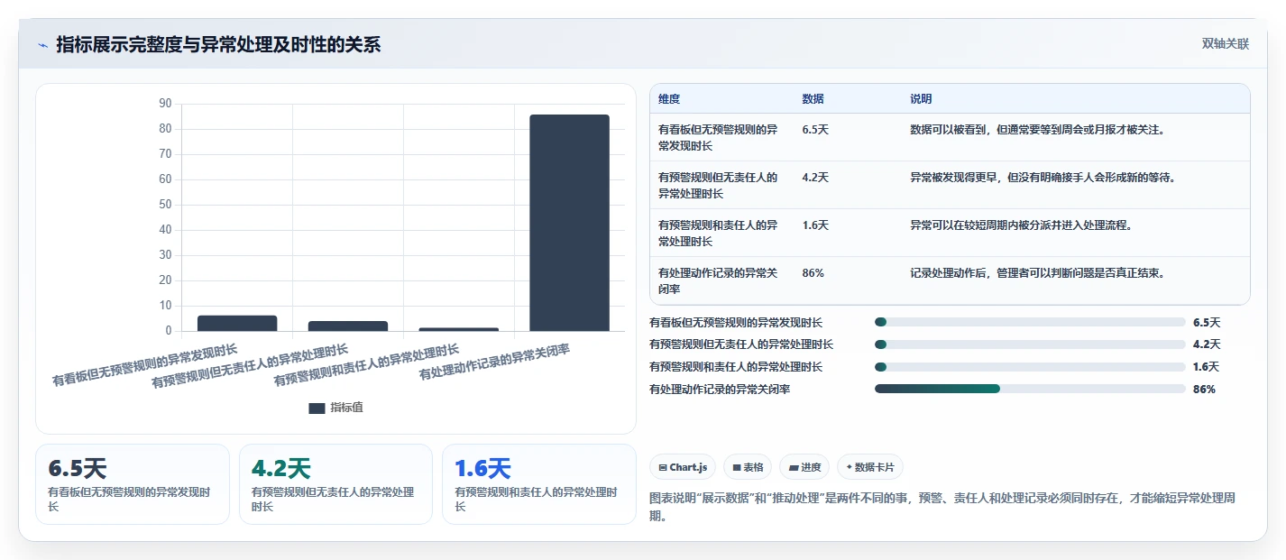Click the title 指标展示完整度与异常处理及时性的关系
Image resolution: width=1286 pixels, height=560 pixels.
pyautogui.click(x=218, y=44)
